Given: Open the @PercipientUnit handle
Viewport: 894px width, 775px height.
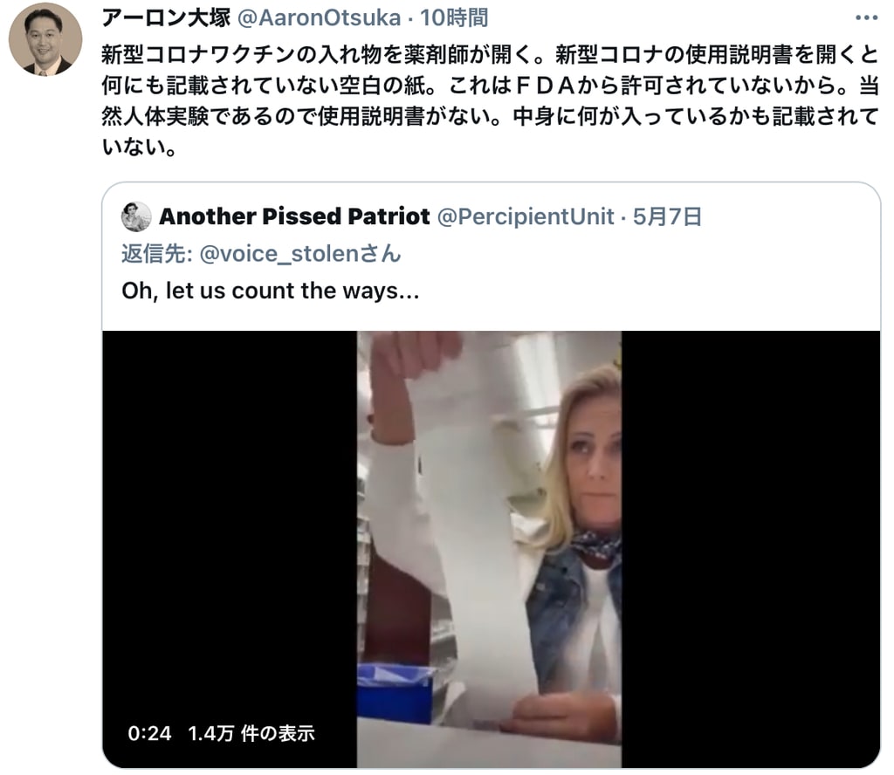Looking at the screenshot, I should pyautogui.click(x=526, y=216).
